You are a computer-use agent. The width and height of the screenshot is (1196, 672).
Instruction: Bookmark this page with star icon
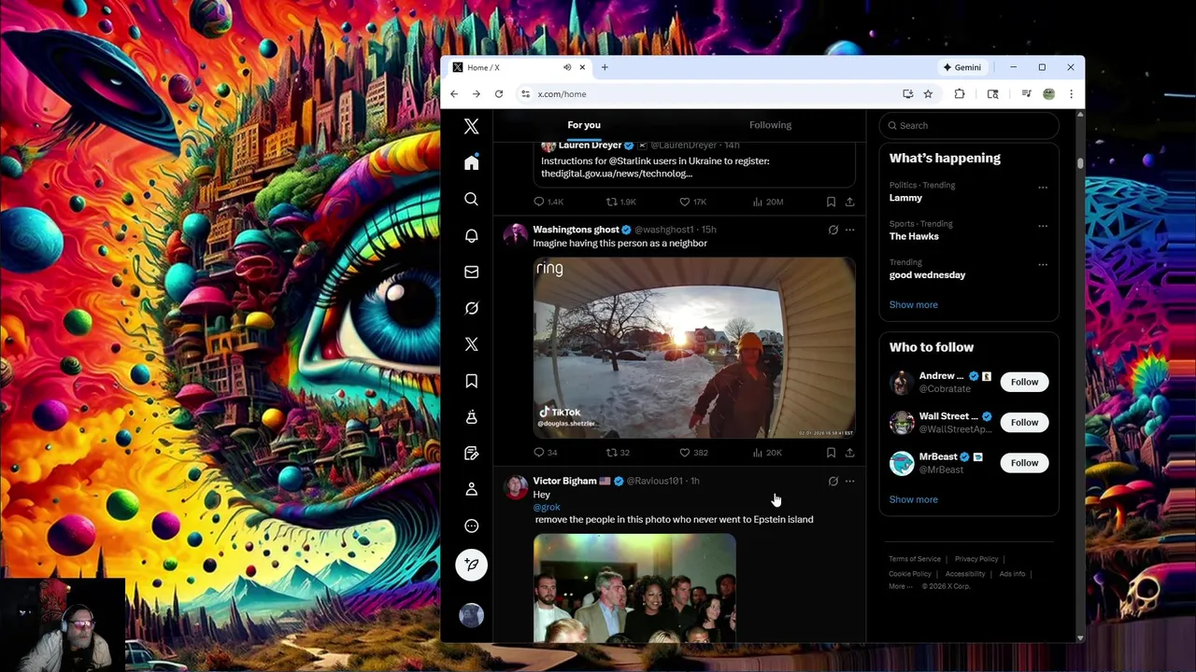[928, 94]
